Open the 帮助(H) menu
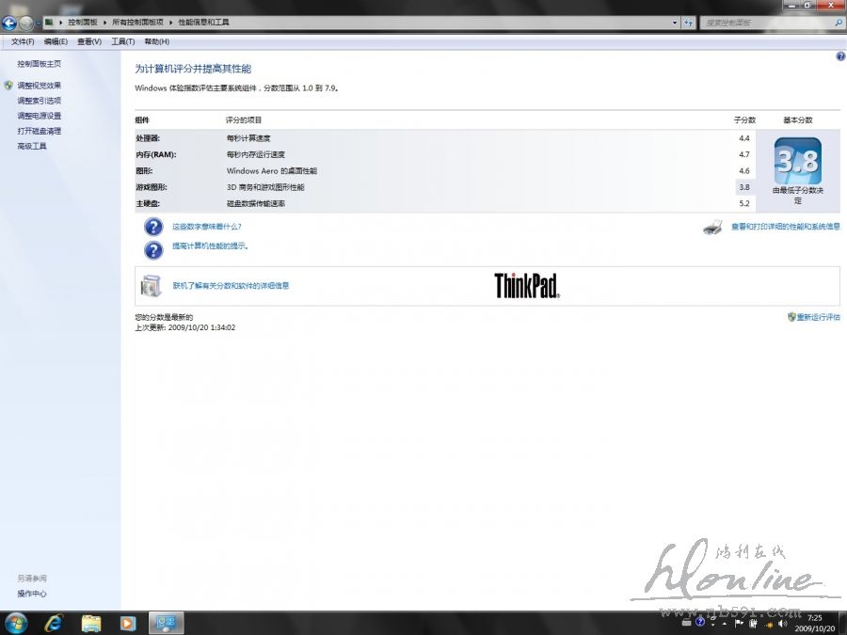 tap(156, 41)
